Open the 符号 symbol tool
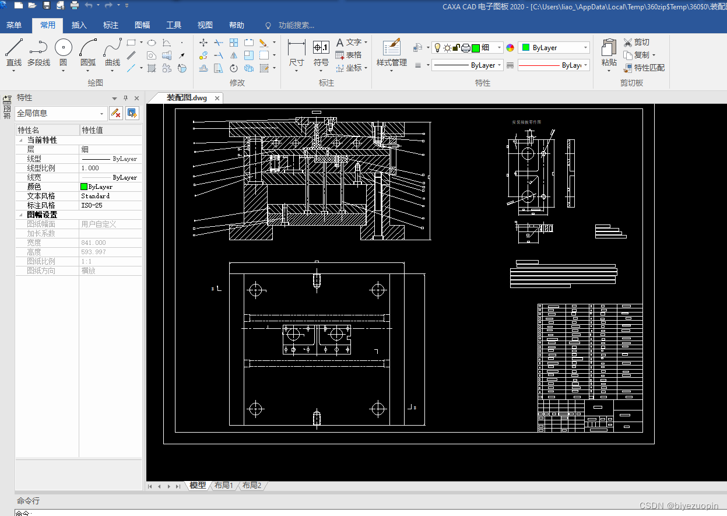Viewport: 727px width, 516px height. 321,54
